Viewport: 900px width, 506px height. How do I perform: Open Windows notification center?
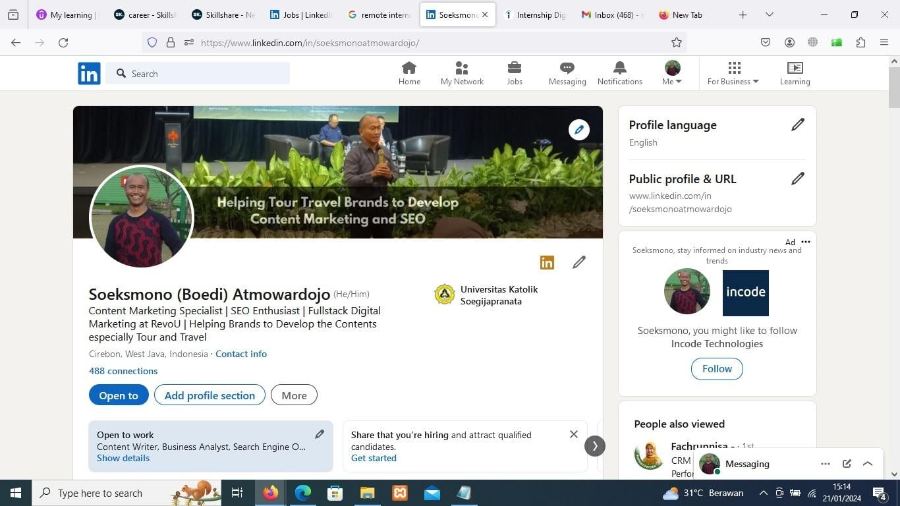[x=879, y=493]
